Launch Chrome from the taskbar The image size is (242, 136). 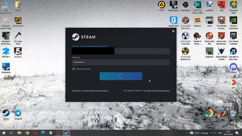[27, 133]
